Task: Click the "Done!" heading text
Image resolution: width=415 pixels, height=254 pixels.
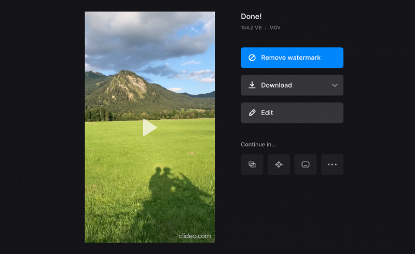Action: click(x=251, y=17)
